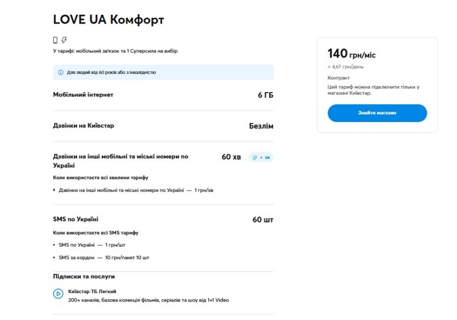457x320 pixels.
Task: Click the lightning icon inside the «+ хв» badge
Action: (x=253, y=156)
